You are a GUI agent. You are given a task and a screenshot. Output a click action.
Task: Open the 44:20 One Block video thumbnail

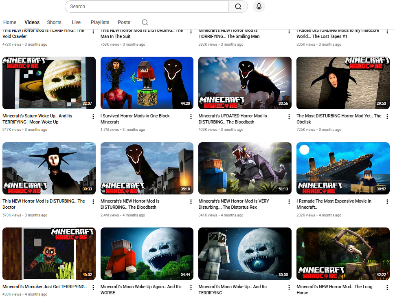pyautogui.click(x=147, y=83)
